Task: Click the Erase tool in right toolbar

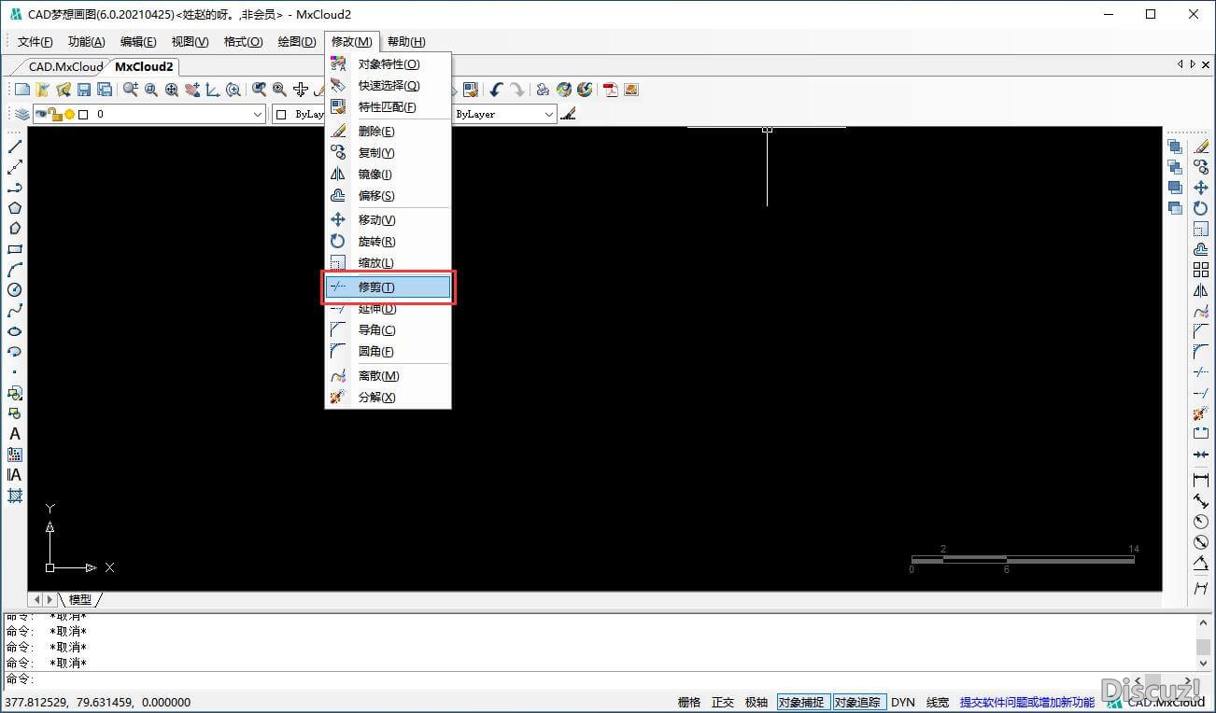Action: [x=1201, y=147]
